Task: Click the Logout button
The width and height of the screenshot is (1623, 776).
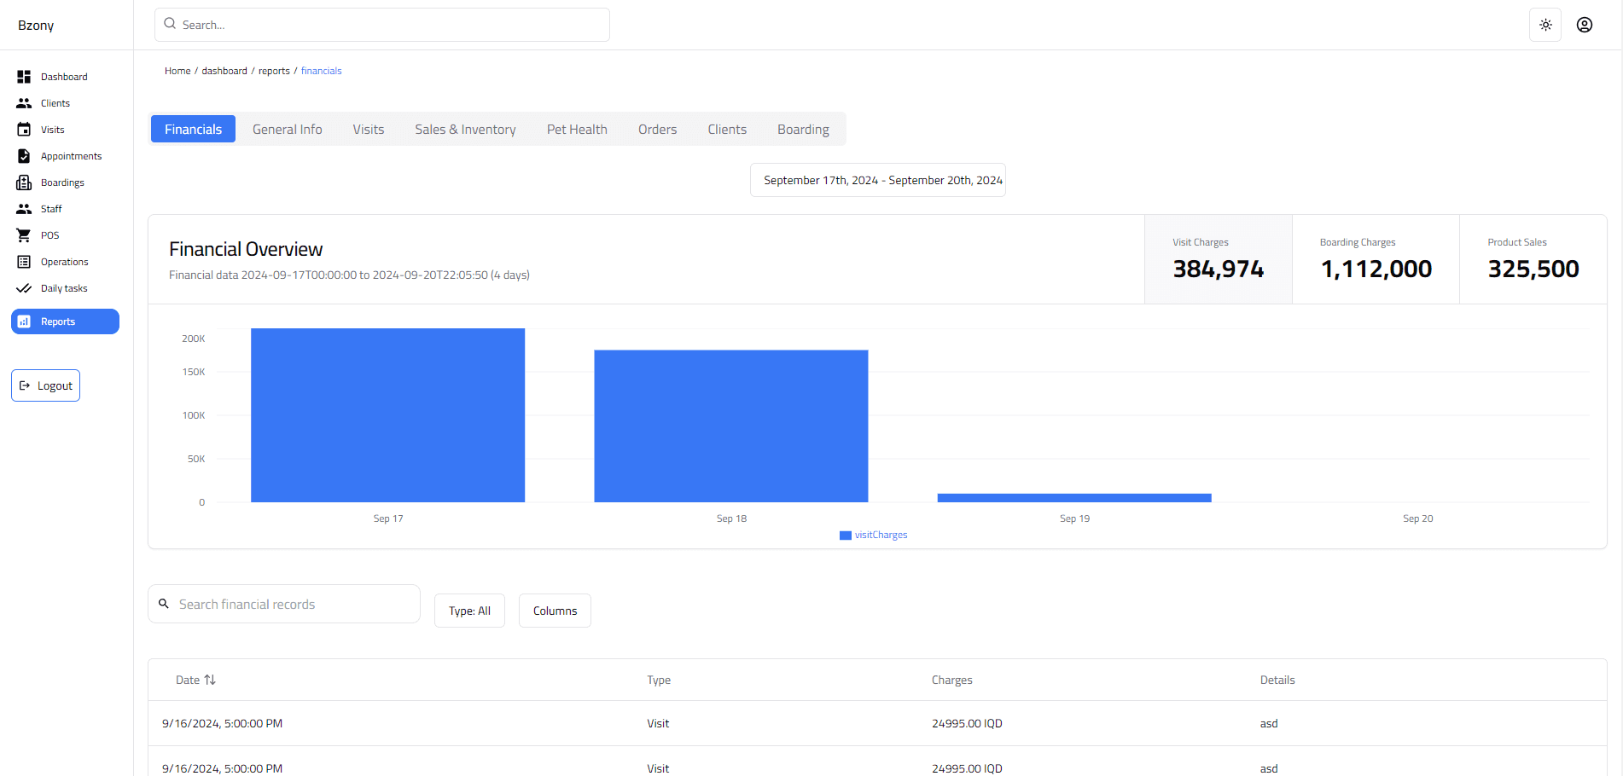Action: [x=45, y=385]
